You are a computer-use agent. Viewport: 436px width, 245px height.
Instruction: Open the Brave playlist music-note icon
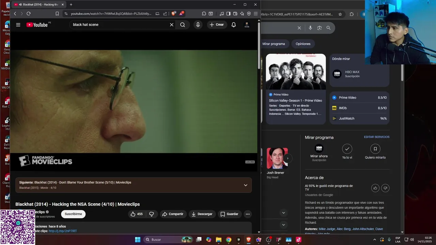coord(222,14)
